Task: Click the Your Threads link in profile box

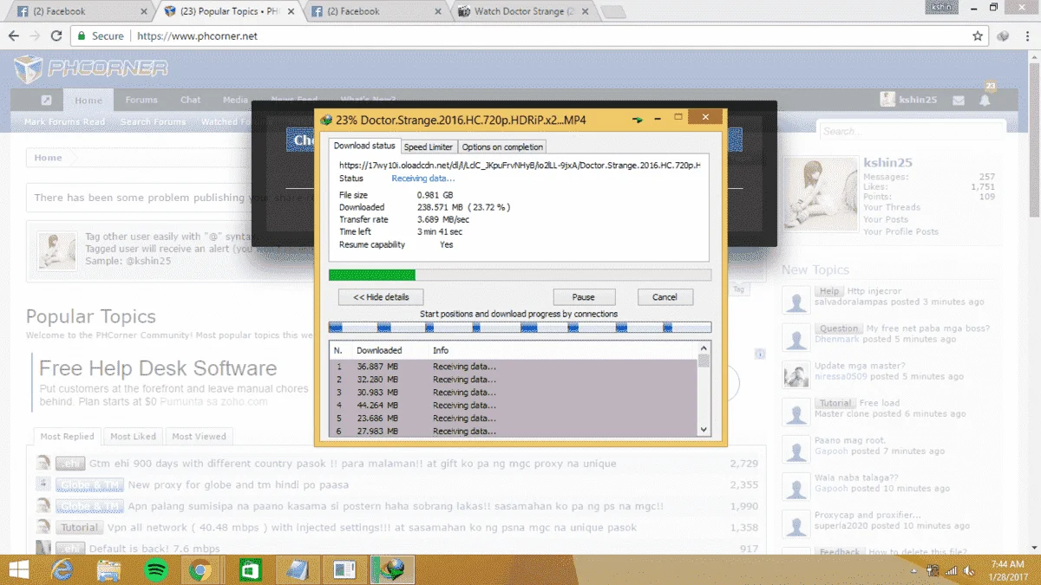Action: (x=892, y=207)
